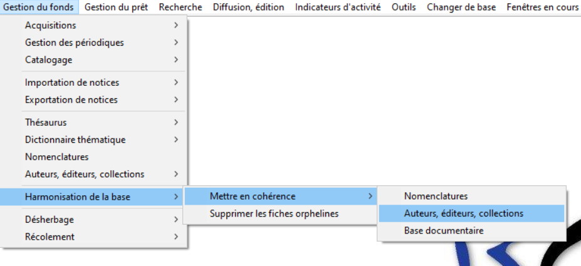Image resolution: width=581 pixels, height=266 pixels.
Task: Choose highlighted Auteurs, éditeurs, collections option
Action: (x=472, y=213)
